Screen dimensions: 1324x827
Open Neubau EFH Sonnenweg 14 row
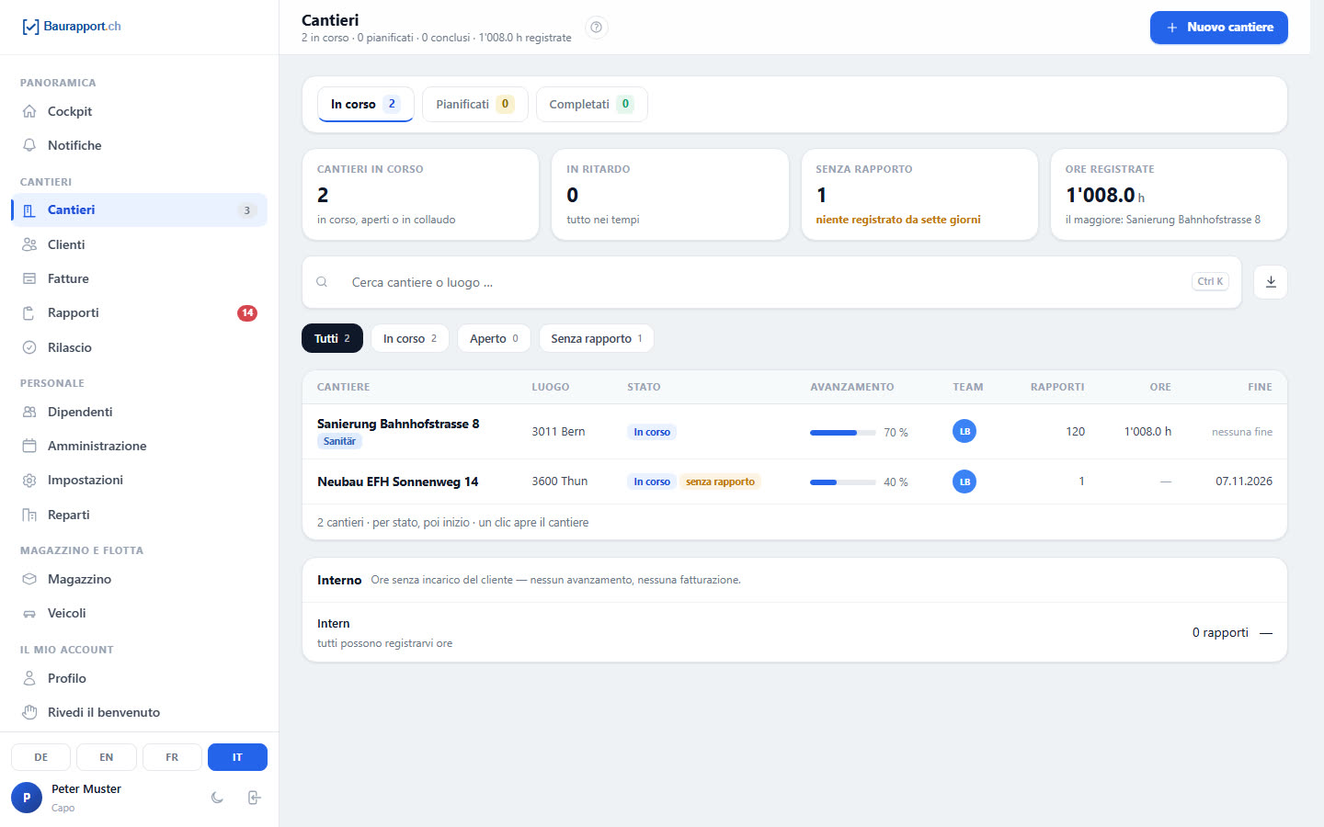(794, 481)
